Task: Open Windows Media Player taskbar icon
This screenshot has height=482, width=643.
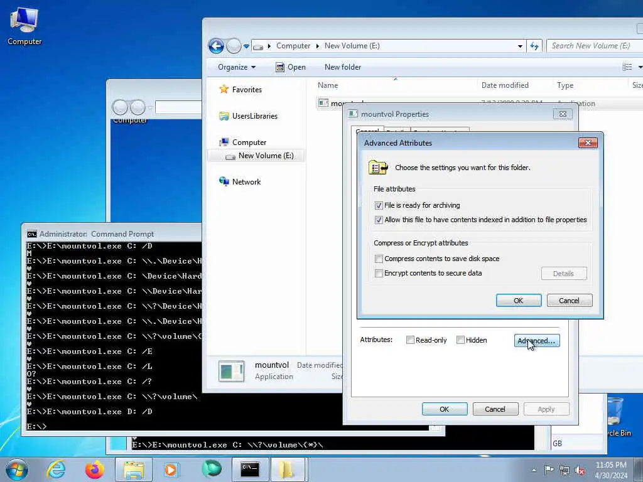Action: (171, 469)
